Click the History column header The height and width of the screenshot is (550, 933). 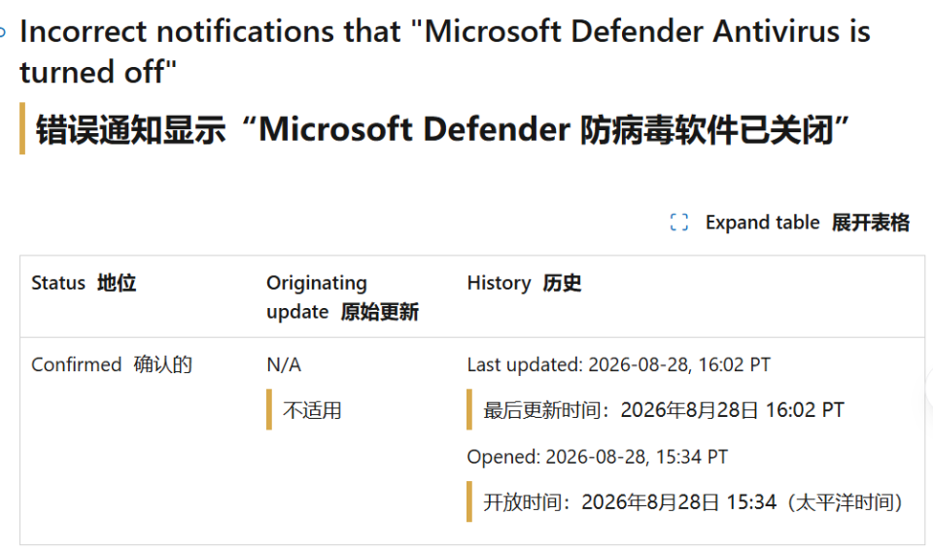pyautogui.click(x=499, y=283)
